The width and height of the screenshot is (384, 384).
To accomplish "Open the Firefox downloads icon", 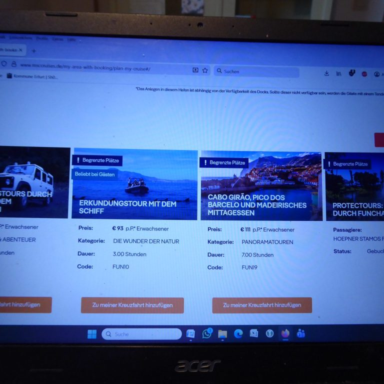I will 326,73.
